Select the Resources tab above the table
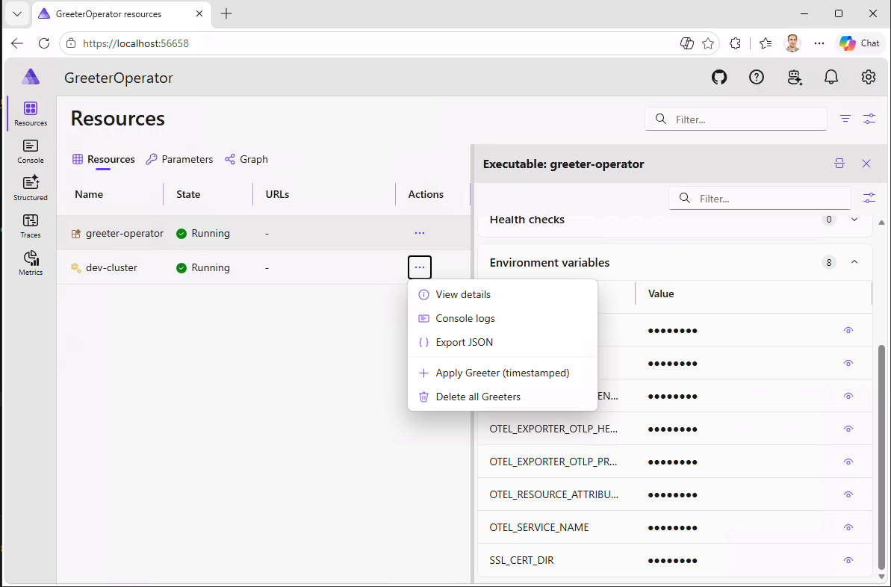 click(103, 159)
